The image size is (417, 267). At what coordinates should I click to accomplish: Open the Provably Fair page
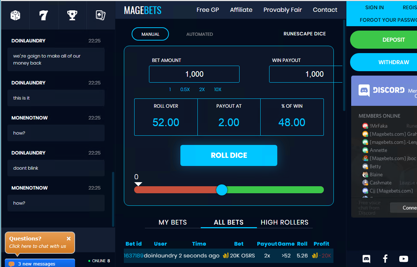(283, 10)
